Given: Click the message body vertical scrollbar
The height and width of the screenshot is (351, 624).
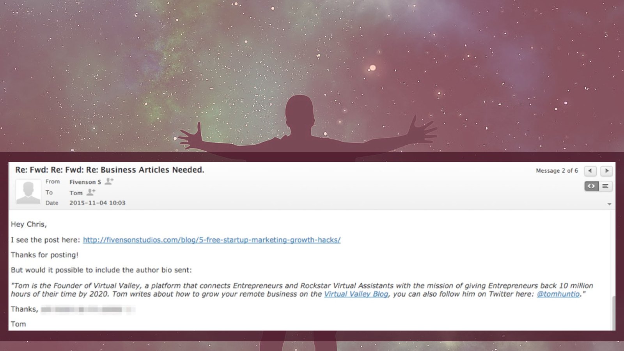Looking at the screenshot, I should (x=613, y=313).
